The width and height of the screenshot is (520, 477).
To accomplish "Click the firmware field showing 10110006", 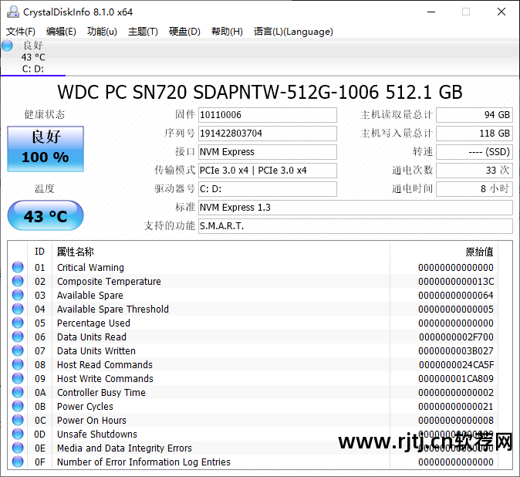I will click(267, 115).
